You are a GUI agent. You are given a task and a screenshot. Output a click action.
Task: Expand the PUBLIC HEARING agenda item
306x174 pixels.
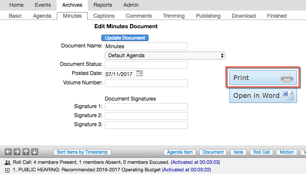coord(8,170)
